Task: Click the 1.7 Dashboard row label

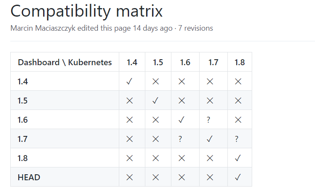Action: pyautogui.click(x=23, y=139)
